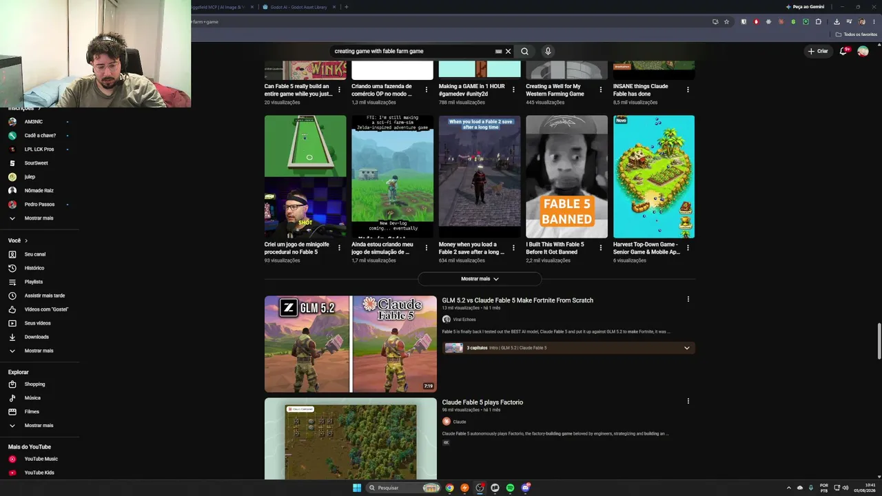This screenshot has height=496, width=882.
Task: Open LPL LCK Pros channel
Action: coord(39,149)
